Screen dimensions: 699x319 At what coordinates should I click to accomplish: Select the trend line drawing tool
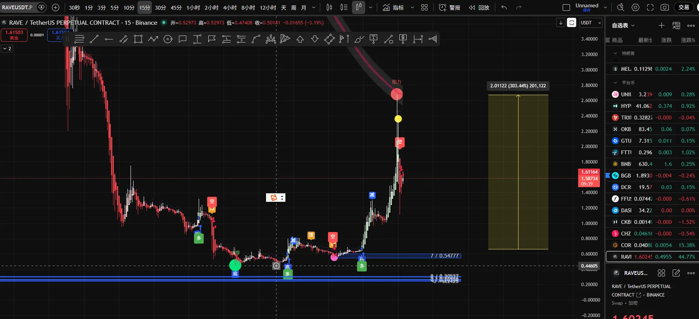click(x=94, y=39)
